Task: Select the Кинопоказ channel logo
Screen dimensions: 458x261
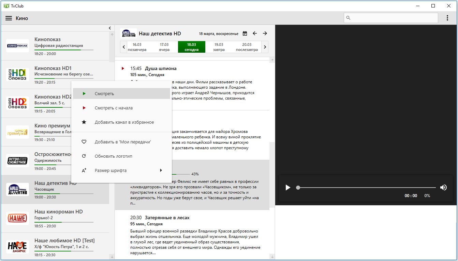Action: [17, 46]
